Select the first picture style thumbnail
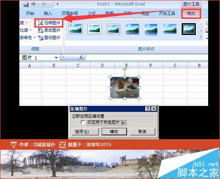This screenshot has height=179, width=220. pyautogui.click(x=76, y=29)
